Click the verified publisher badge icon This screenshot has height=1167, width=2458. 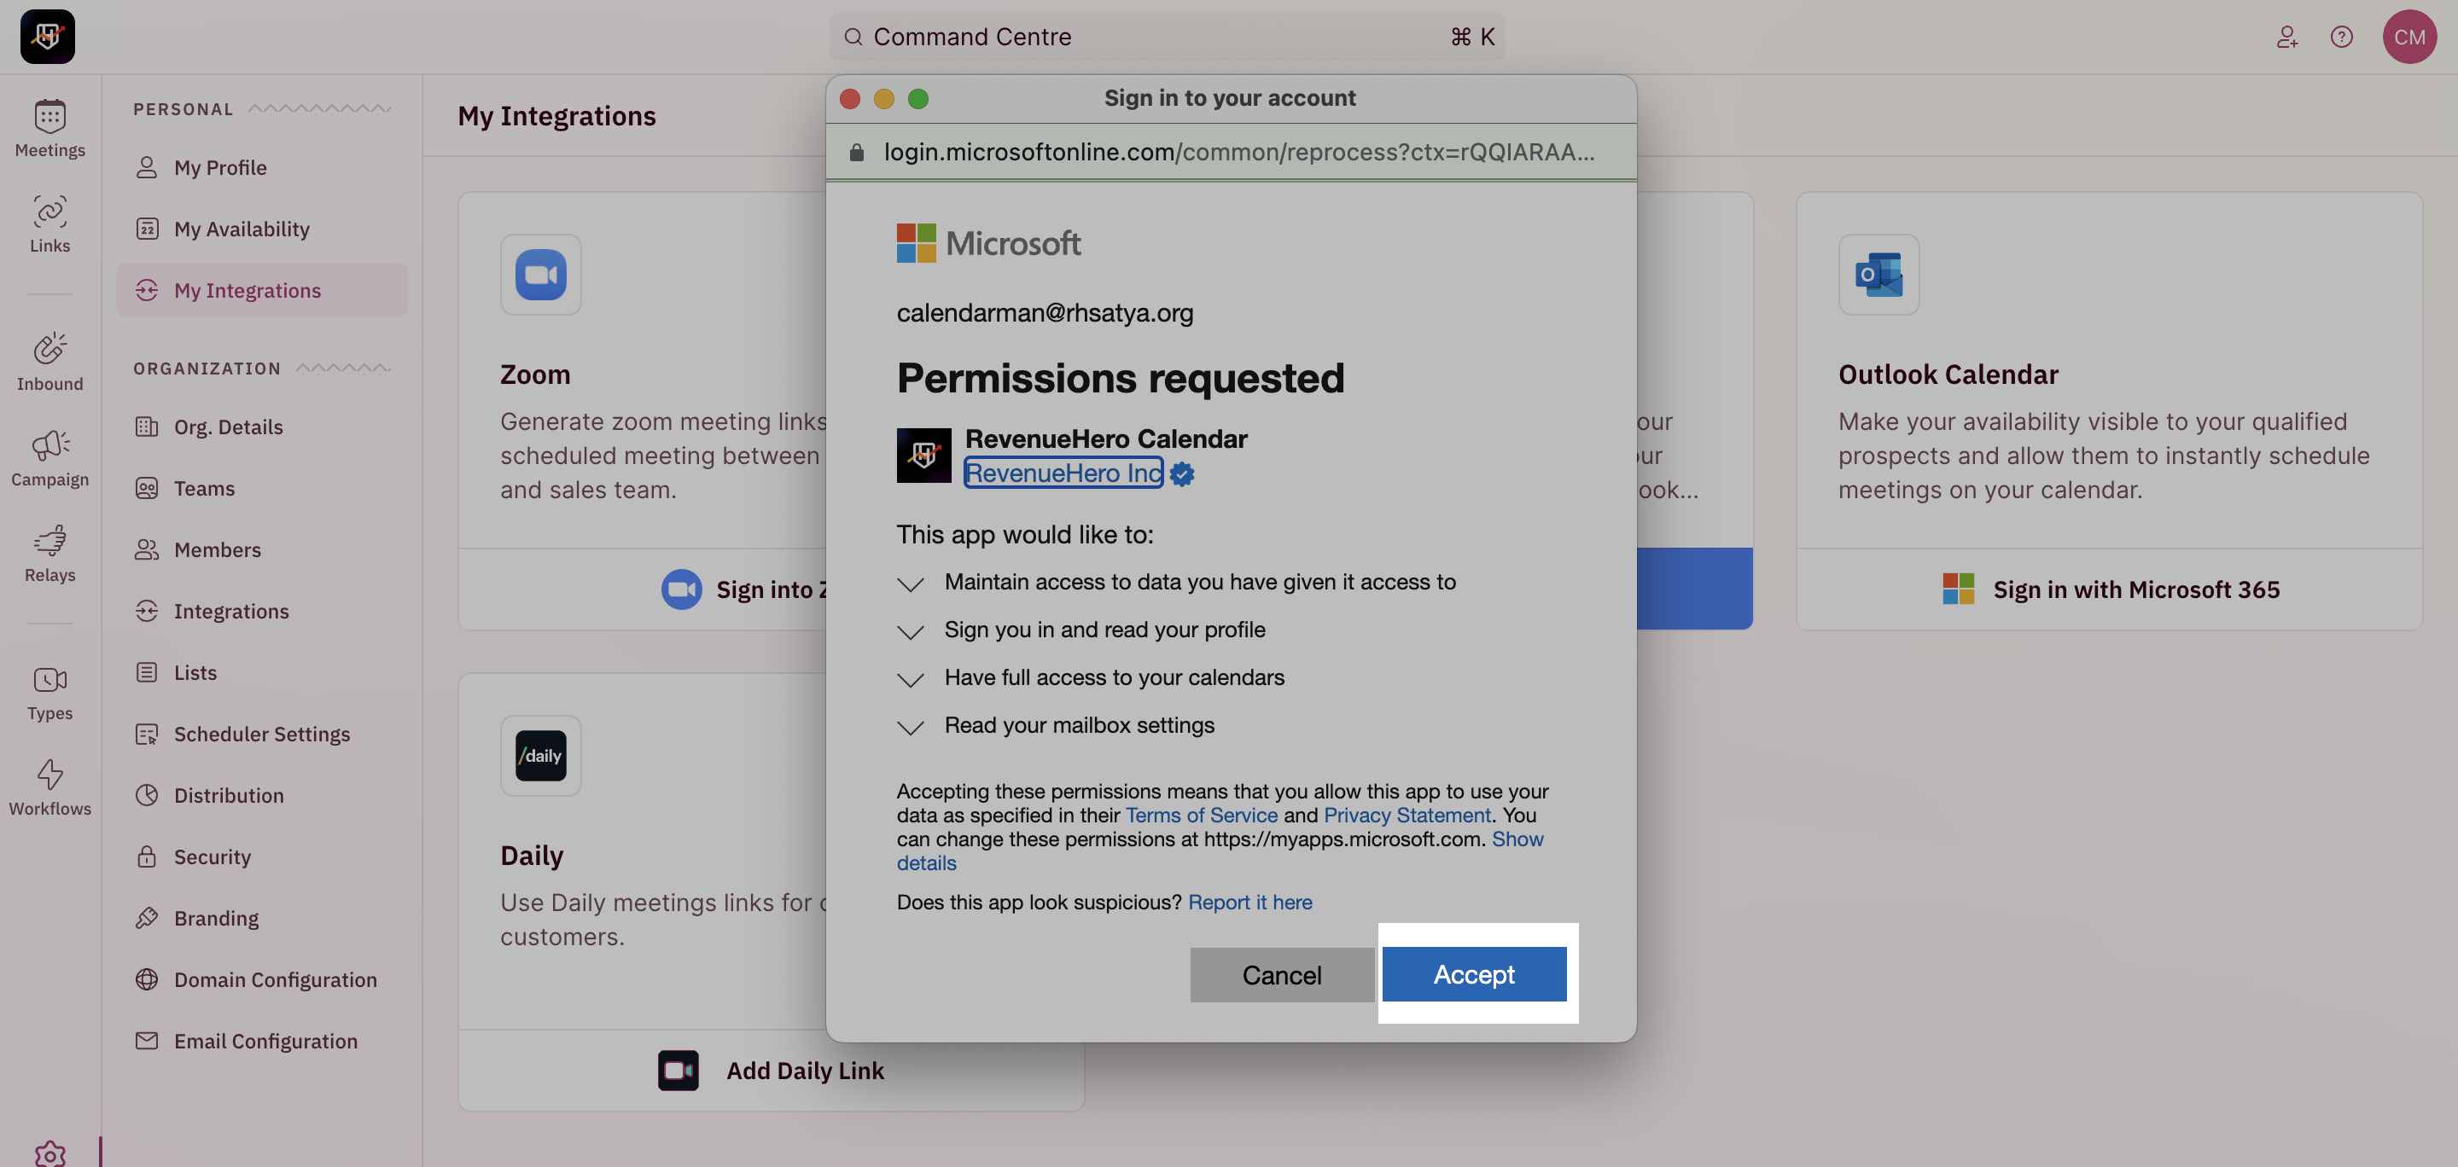tap(1181, 473)
